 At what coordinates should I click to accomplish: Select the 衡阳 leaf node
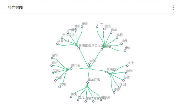[114, 92]
